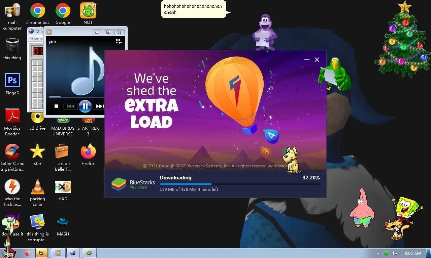Switch to Minesweeper taskbar button

(x=73, y=253)
